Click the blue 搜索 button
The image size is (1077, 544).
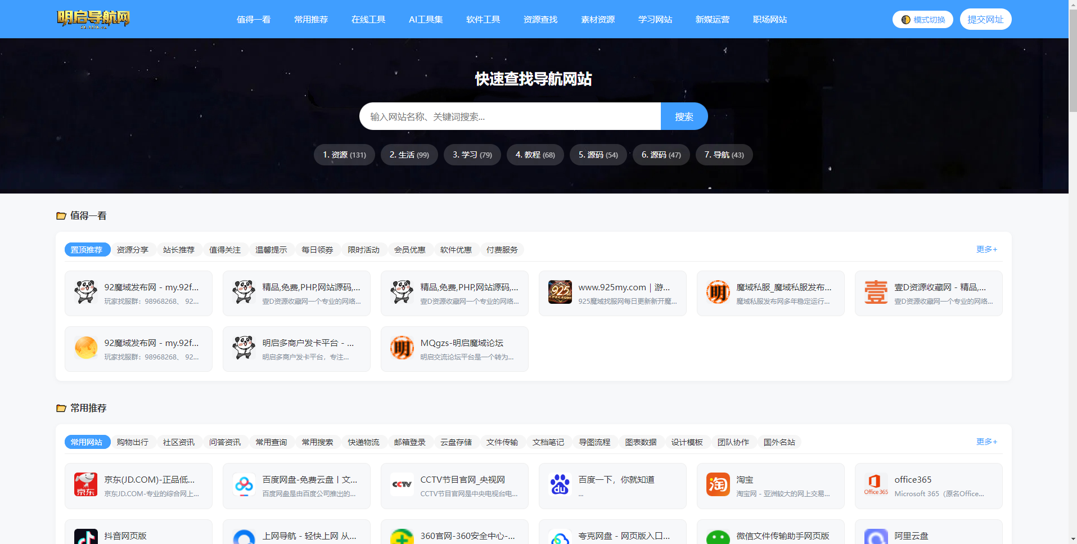click(684, 116)
